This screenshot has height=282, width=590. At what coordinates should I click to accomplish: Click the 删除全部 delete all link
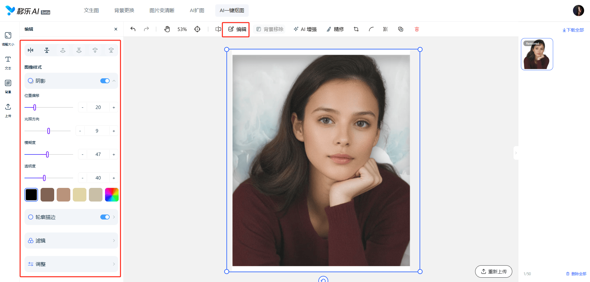(576, 274)
